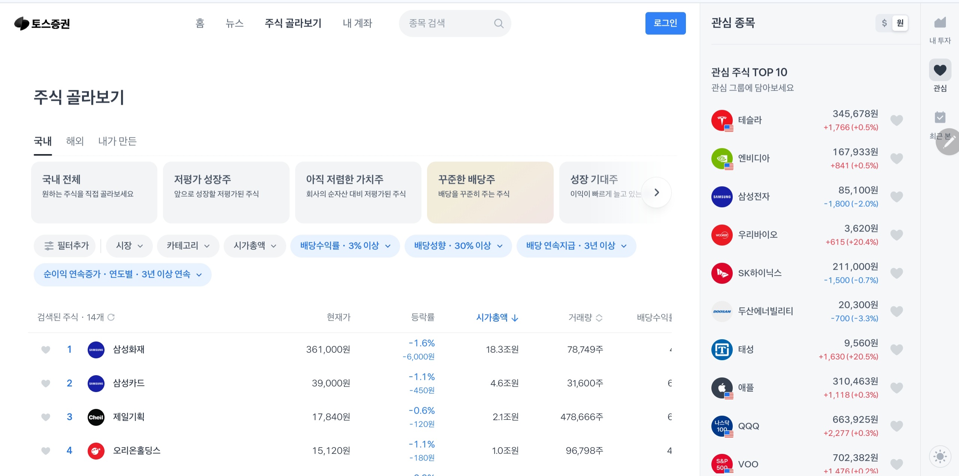Screen dimensions: 959x476
Task: Sort by 시가총액 arrow column
Action: click(497, 318)
